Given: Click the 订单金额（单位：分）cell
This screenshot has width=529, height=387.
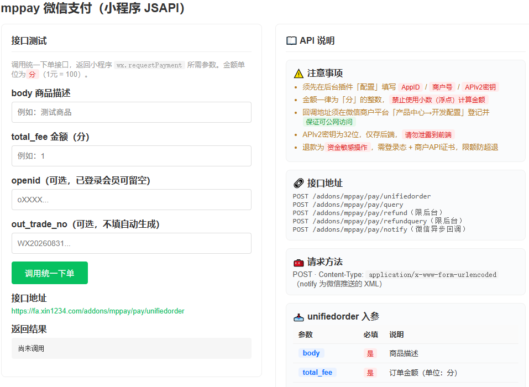Looking at the screenshot, I should [423, 373].
